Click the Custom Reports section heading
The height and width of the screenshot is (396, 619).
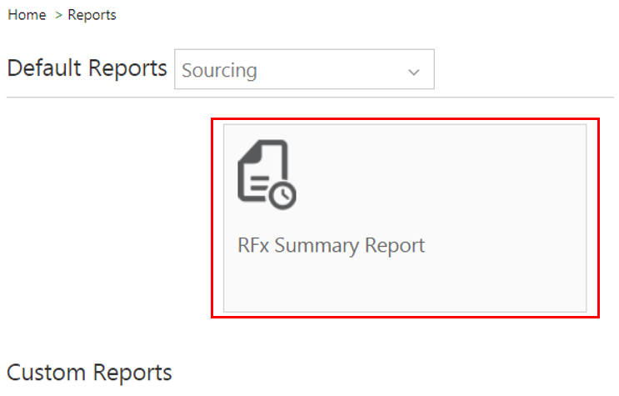(89, 372)
